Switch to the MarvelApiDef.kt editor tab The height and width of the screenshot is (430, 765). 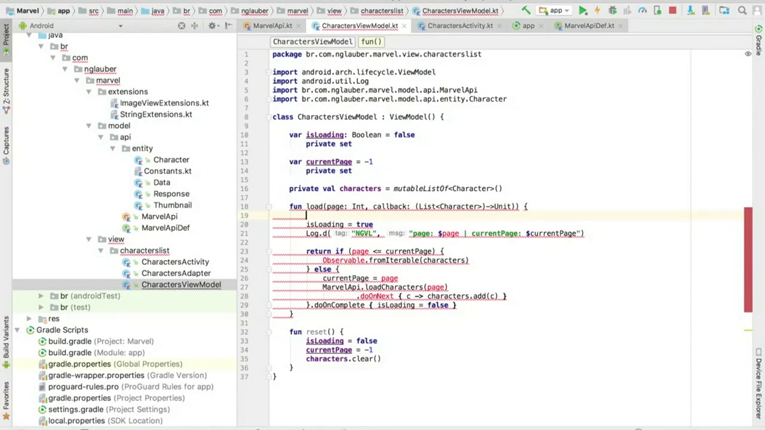click(x=589, y=26)
